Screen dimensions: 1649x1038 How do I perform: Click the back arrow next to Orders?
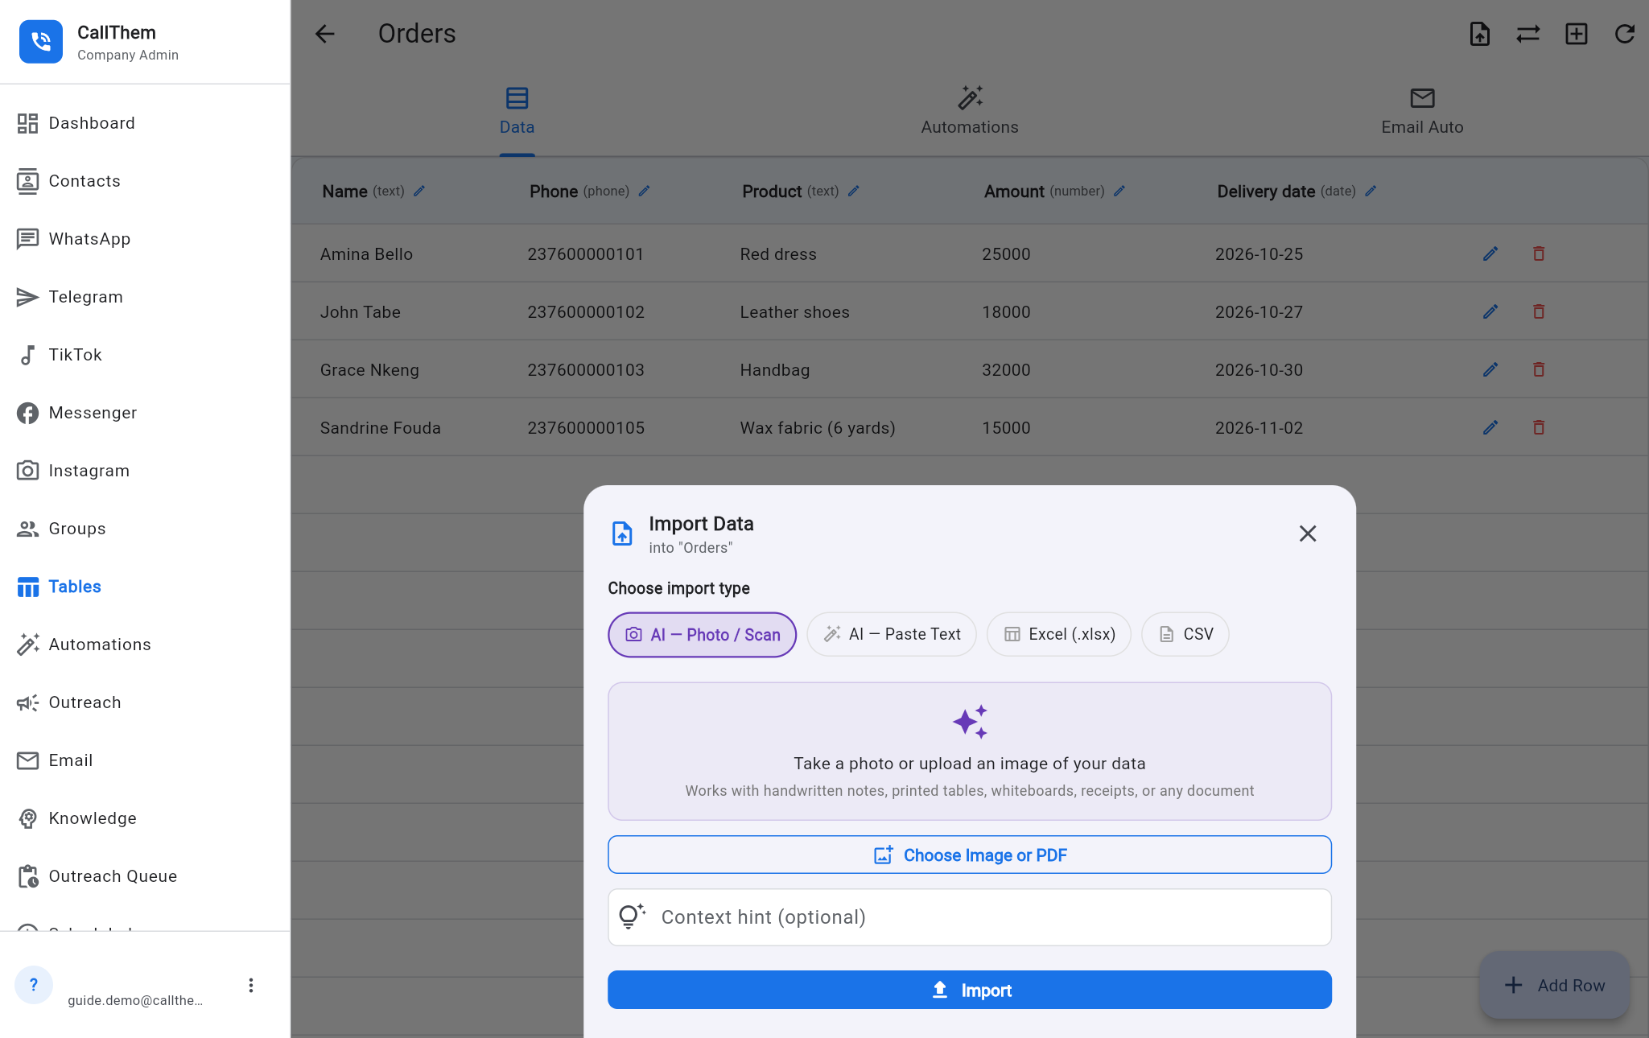pyautogui.click(x=324, y=34)
